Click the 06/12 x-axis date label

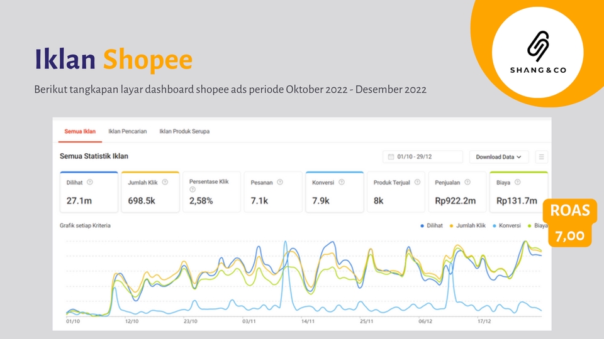(x=425, y=321)
